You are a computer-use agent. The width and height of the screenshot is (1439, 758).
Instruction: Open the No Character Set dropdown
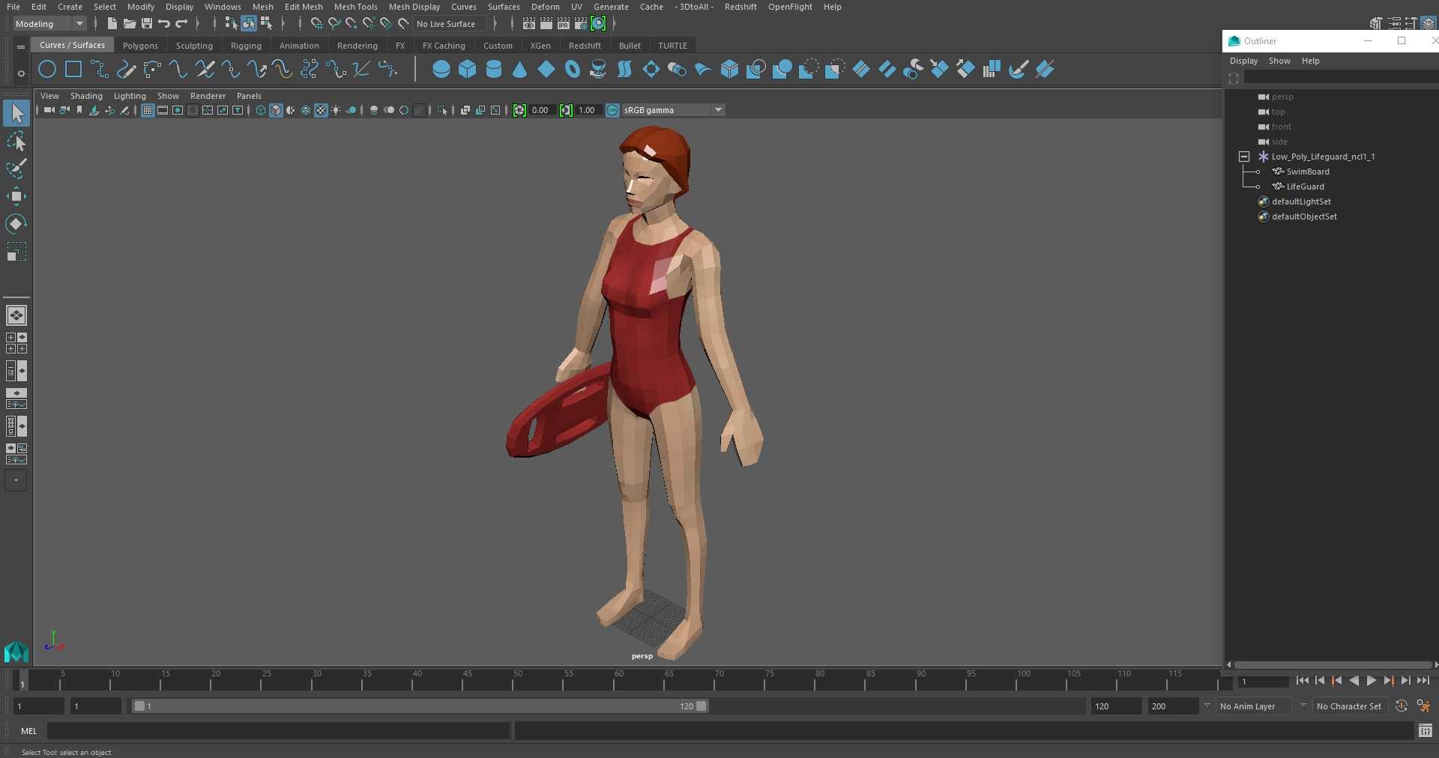click(x=1349, y=706)
